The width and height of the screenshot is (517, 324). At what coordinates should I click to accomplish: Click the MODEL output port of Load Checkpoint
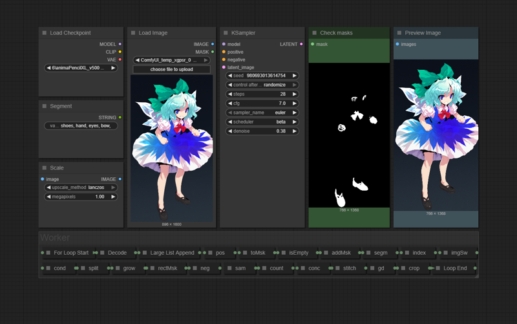120,44
